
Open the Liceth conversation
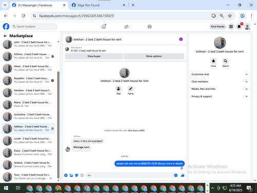click(x=28, y=141)
